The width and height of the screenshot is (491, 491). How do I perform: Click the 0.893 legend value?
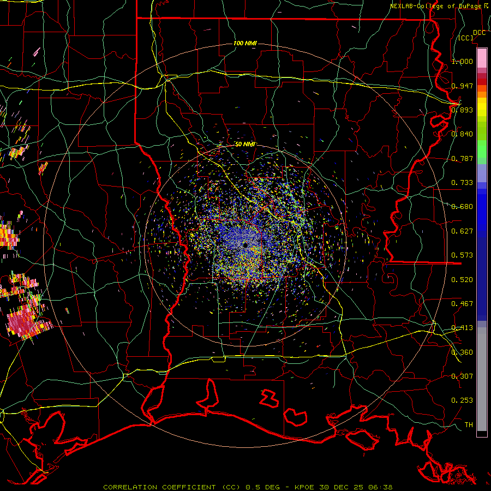click(462, 110)
